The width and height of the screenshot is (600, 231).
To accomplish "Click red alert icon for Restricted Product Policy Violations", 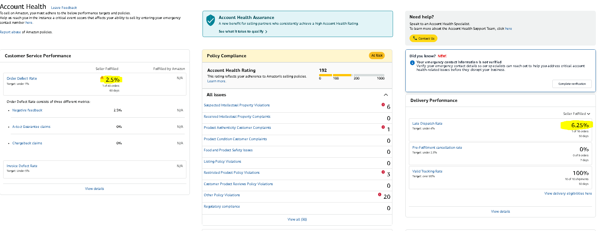I will pos(383,172).
